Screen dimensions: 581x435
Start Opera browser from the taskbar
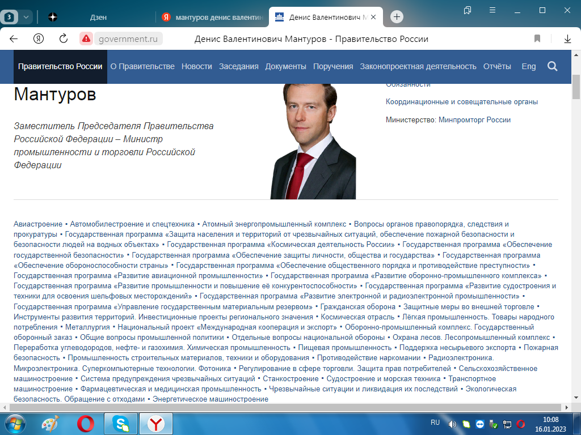85,424
